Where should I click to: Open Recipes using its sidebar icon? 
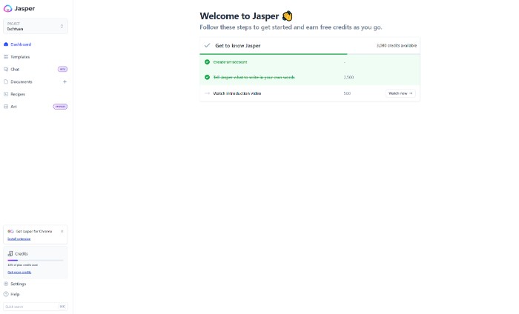(x=6, y=94)
